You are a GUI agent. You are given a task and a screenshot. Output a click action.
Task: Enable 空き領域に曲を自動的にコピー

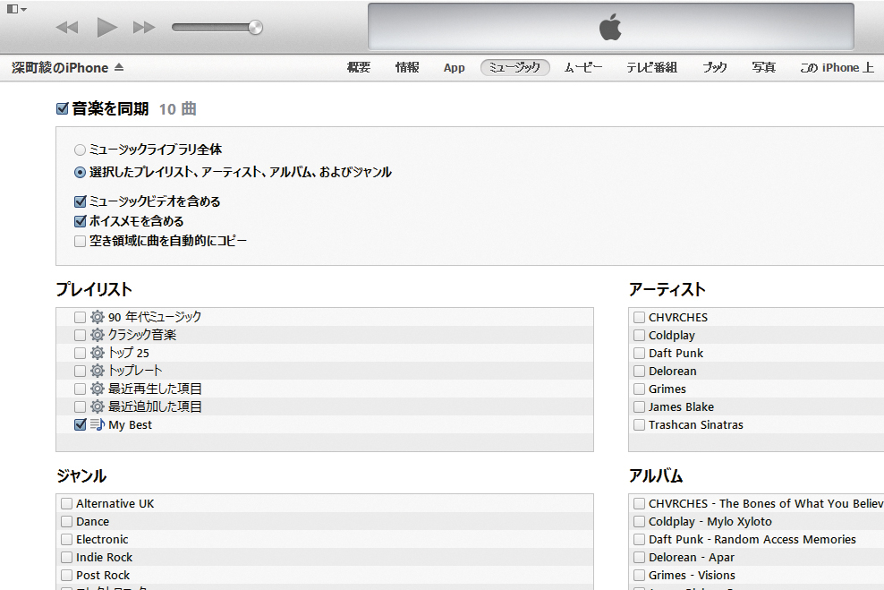80,242
